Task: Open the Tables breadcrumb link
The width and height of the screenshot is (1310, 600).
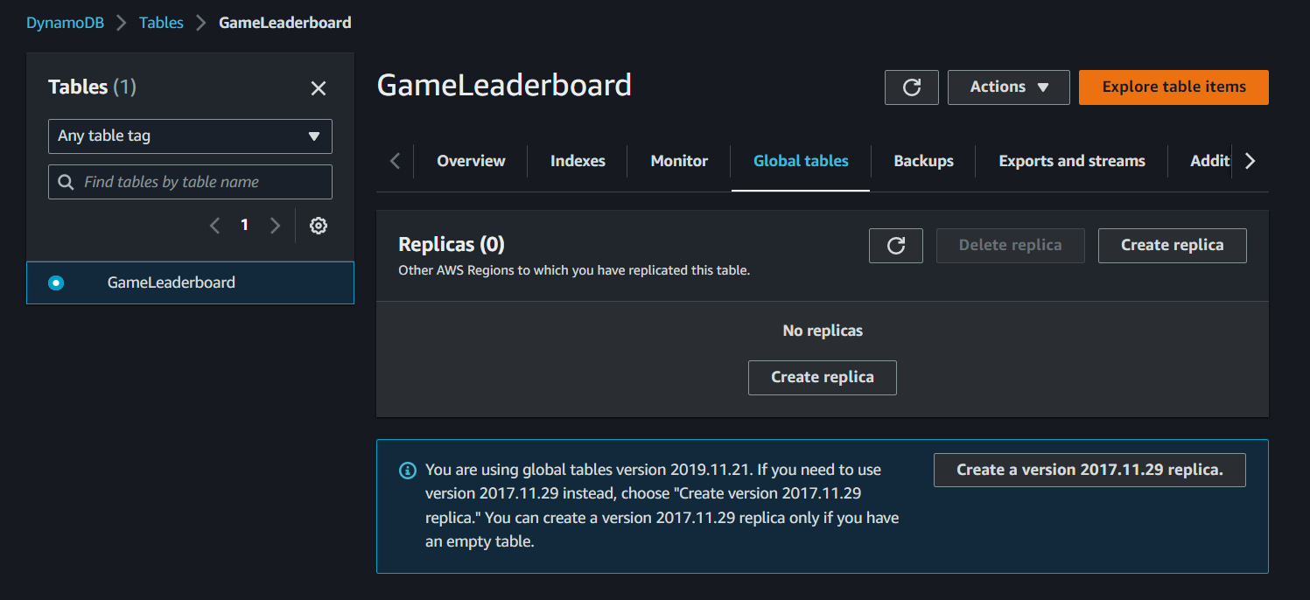Action: pos(161,23)
